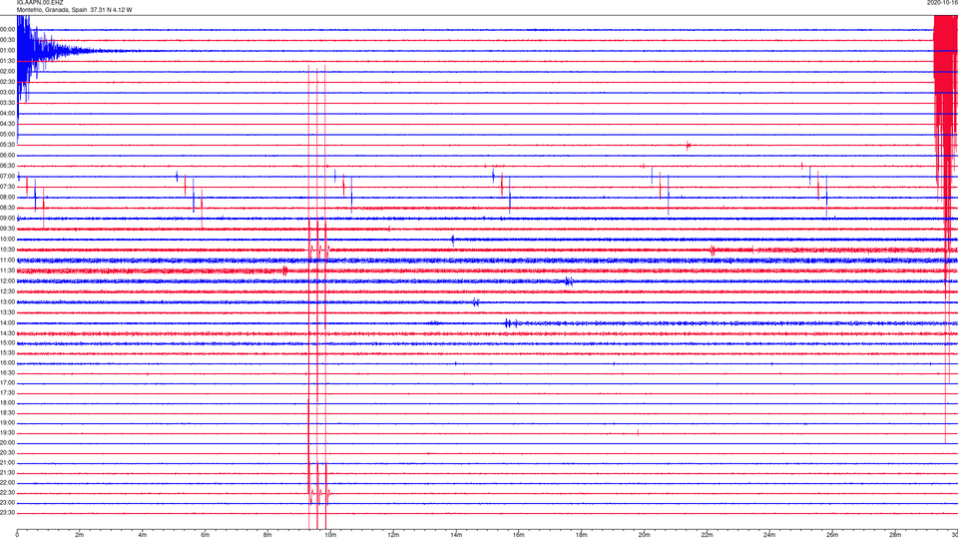The image size is (958, 539).
Task: Select the 17:30 trace time label
Action: [8, 393]
